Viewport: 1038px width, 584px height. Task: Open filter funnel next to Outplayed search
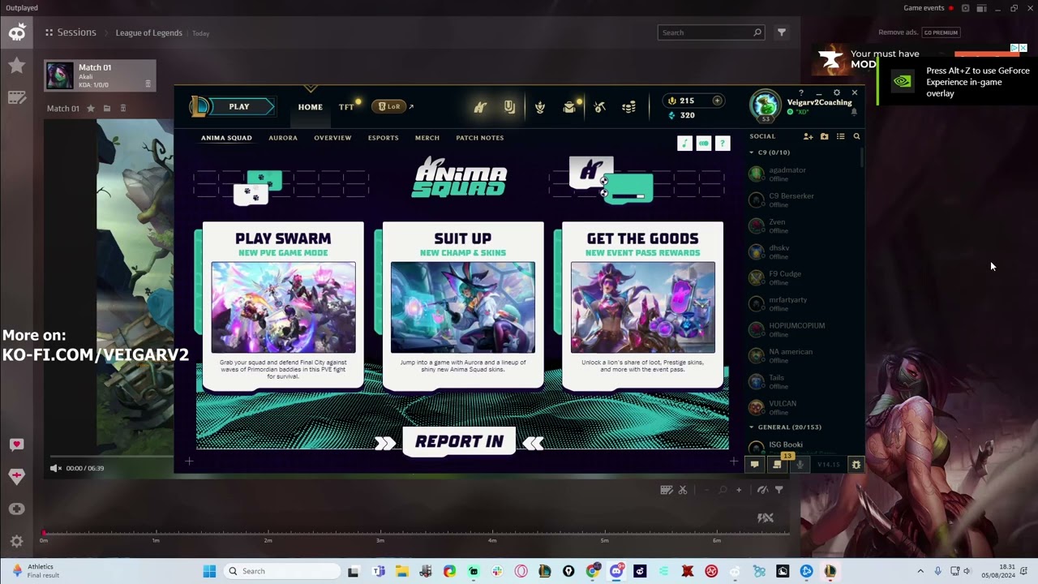pos(782,32)
